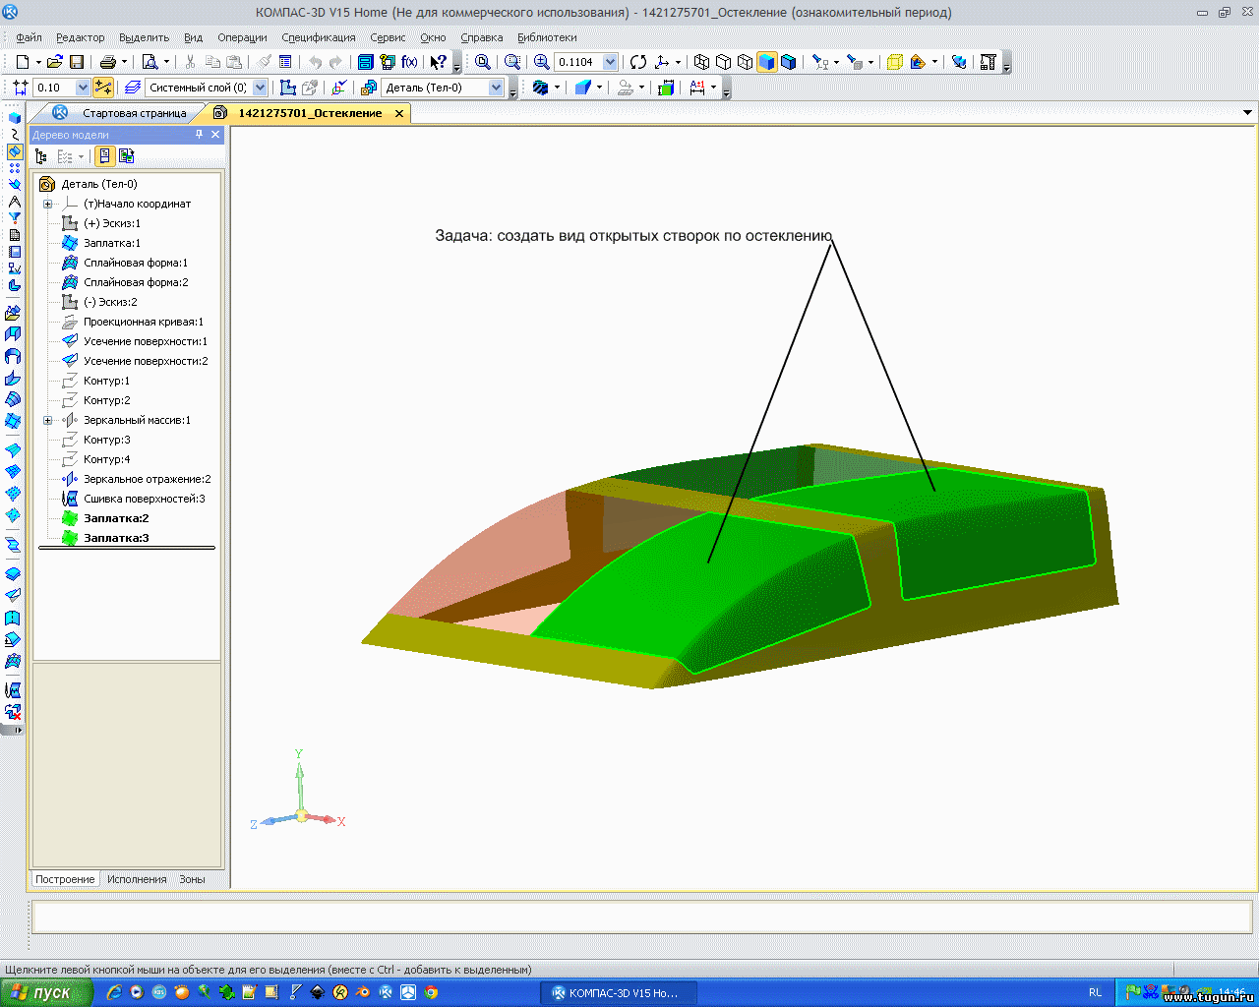This screenshot has width=1259, height=1007.
Task: Select Проекционная кривая:1 tree item
Action: [143, 322]
